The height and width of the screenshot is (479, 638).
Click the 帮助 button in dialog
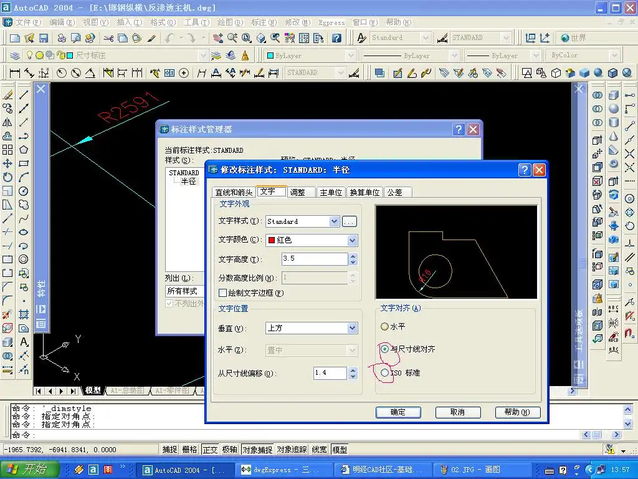tap(518, 412)
